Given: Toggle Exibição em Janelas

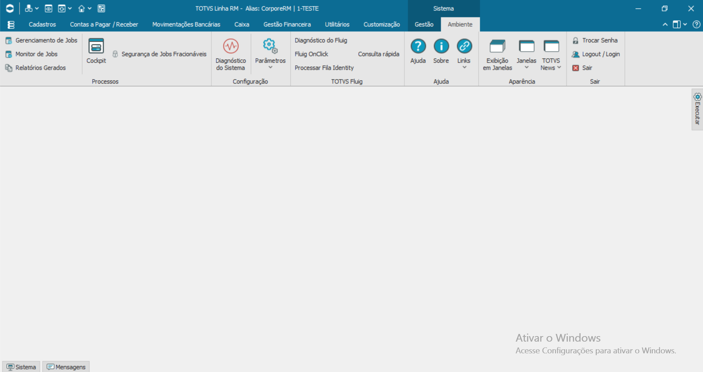Looking at the screenshot, I should [497, 54].
